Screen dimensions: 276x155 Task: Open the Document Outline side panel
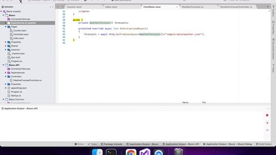tap(273, 49)
